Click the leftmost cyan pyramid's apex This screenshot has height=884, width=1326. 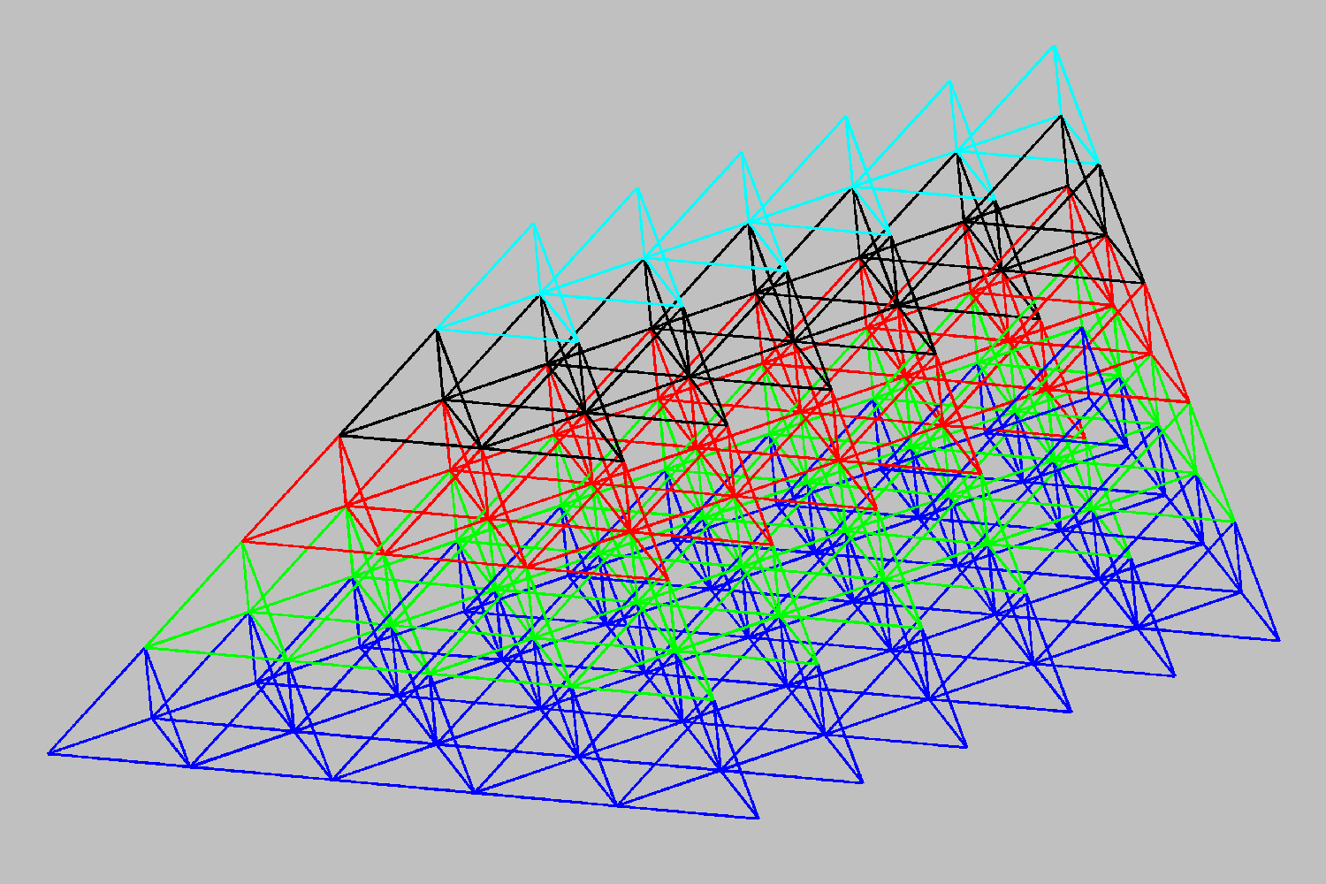[x=532, y=224]
